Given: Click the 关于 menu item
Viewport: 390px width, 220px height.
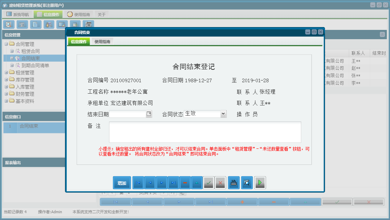Looking at the screenshot, I should pos(101,14).
